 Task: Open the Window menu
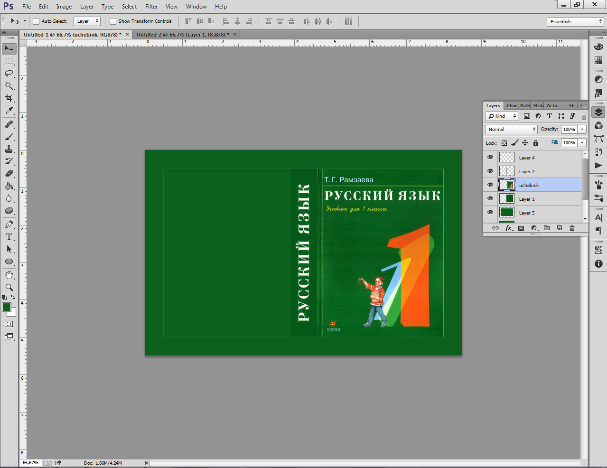196,7
